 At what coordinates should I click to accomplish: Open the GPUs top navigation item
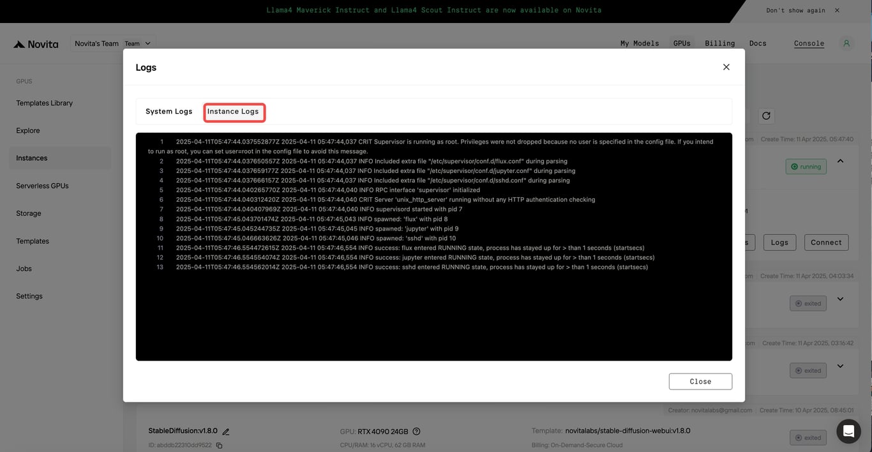(x=682, y=43)
